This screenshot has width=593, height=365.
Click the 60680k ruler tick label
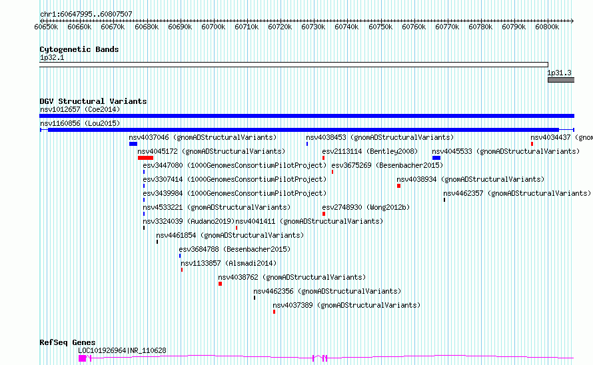[147, 27]
